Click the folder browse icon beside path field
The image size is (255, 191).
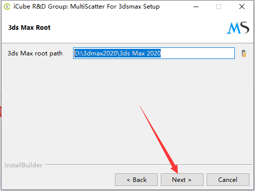point(244,53)
